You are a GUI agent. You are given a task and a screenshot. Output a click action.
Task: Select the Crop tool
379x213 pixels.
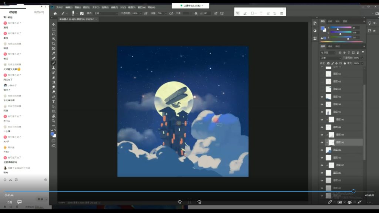[54, 44]
